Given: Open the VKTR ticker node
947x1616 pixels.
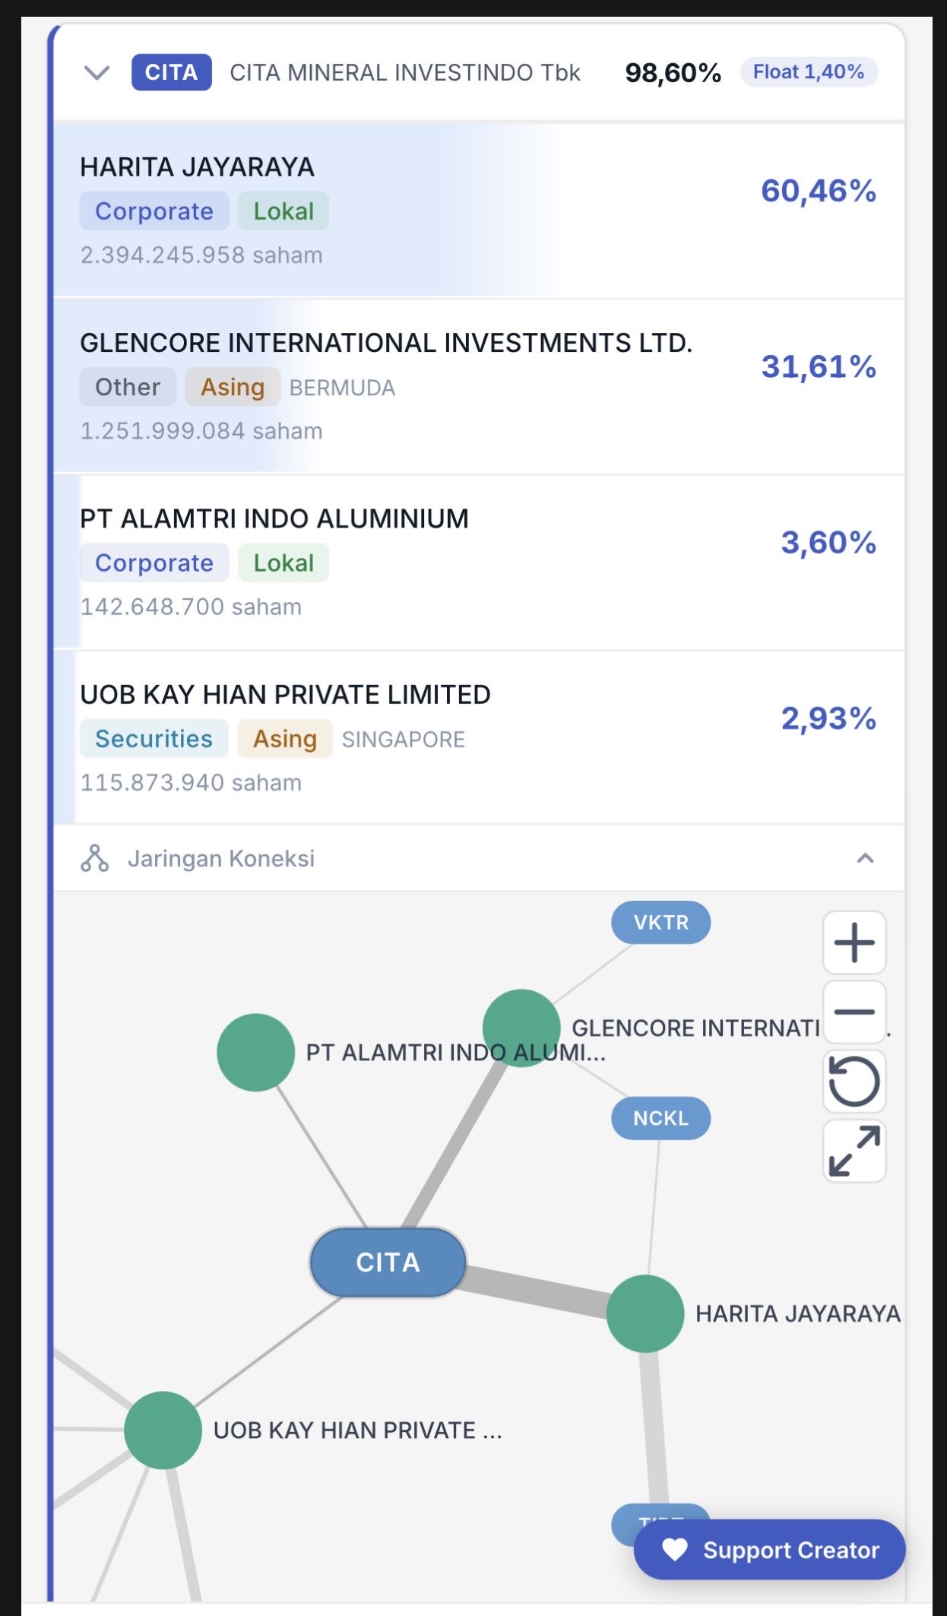Looking at the screenshot, I should pos(660,922).
